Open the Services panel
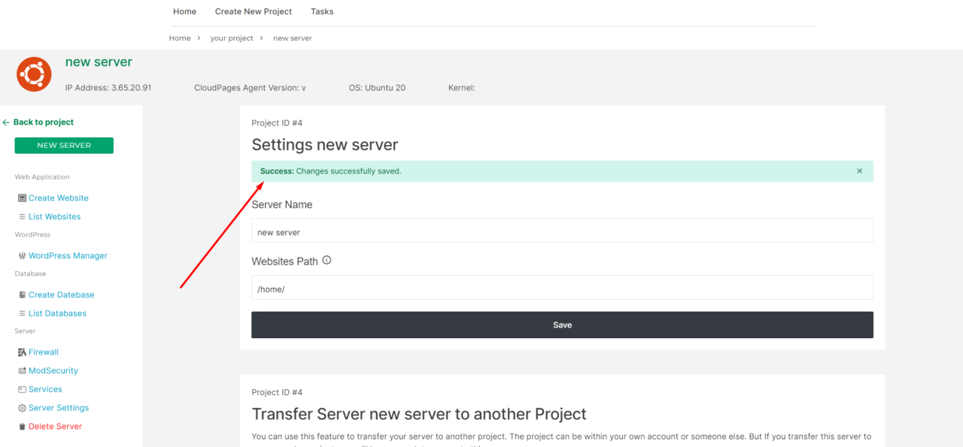The image size is (963, 447). [45, 389]
